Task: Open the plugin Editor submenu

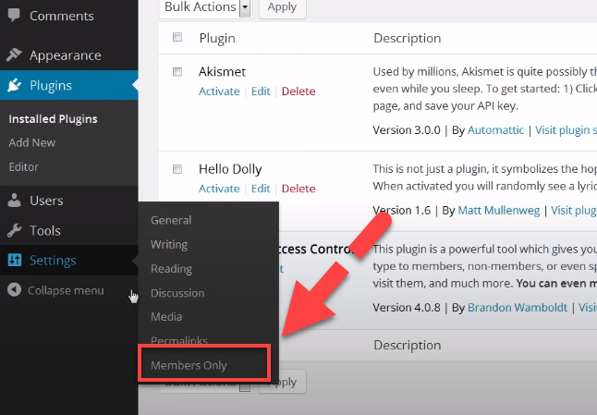Action: (x=24, y=166)
